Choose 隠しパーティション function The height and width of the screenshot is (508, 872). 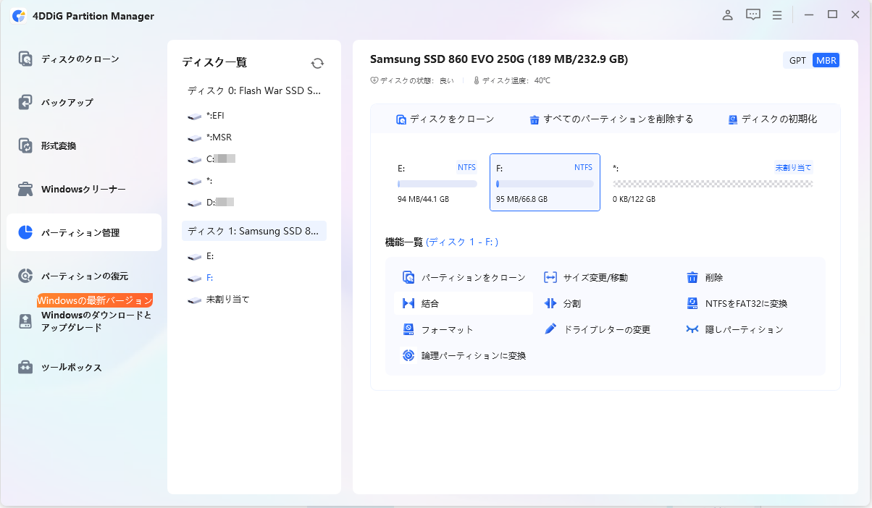click(734, 330)
